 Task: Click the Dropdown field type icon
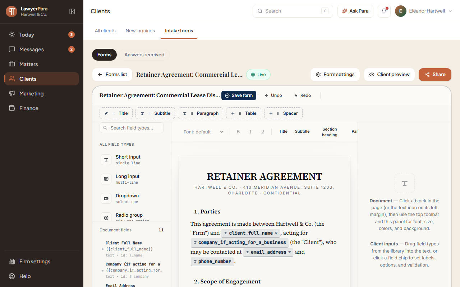(106, 198)
